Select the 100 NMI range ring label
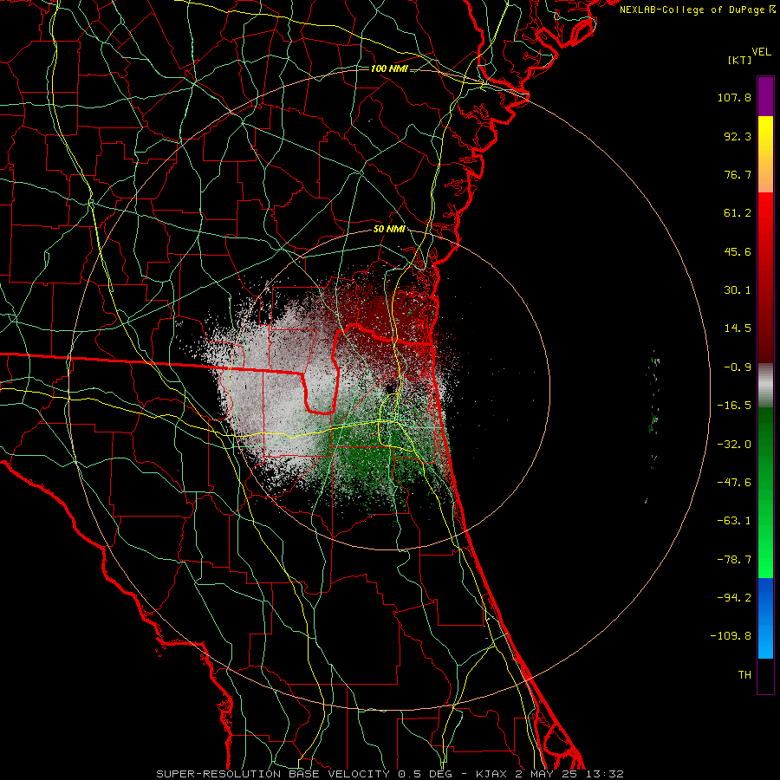This screenshot has height=780, width=780. coord(389,68)
